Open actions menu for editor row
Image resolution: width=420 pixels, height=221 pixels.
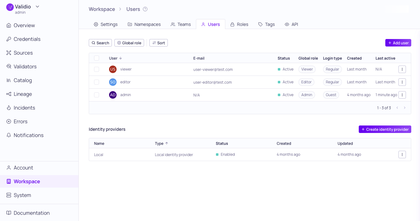point(402,82)
